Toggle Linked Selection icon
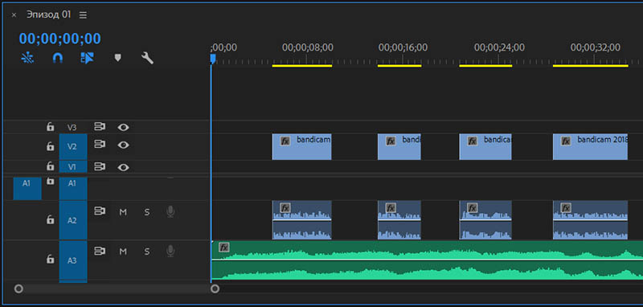This screenshot has height=307, width=643. (x=87, y=58)
